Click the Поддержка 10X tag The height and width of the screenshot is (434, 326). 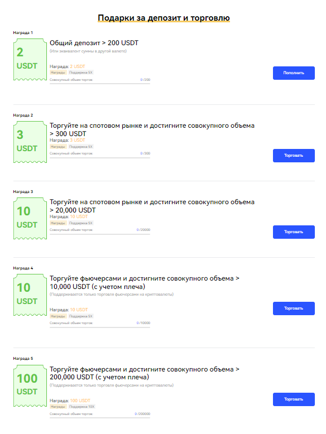81,407
